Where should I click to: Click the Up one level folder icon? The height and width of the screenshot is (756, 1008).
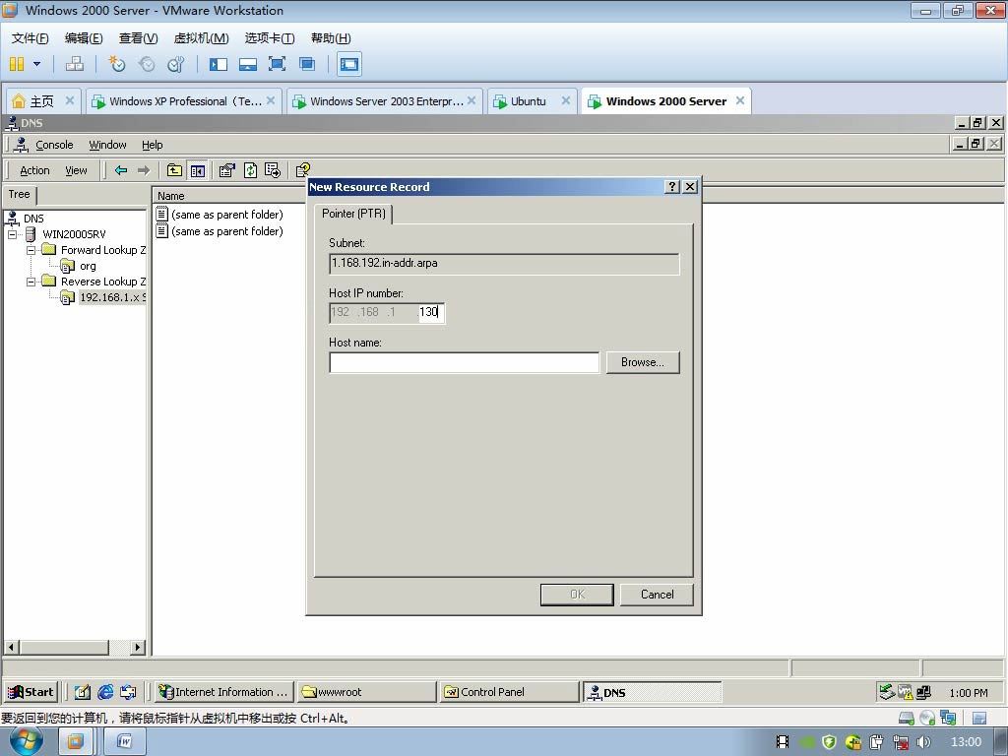click(x=174, y=170)
